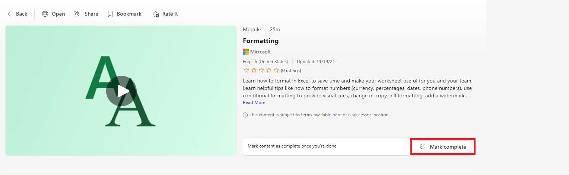
Task: Click the Mark complete button
Action: [444, 147]
